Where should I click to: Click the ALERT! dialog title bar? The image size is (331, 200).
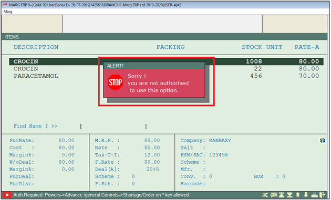[154, 66]
